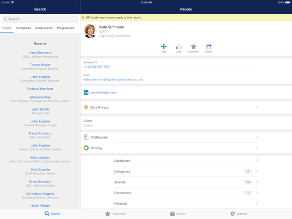Click the Scoring ring icon
The height and width of the screenshot is (219, 292).
tap(86, 148)
